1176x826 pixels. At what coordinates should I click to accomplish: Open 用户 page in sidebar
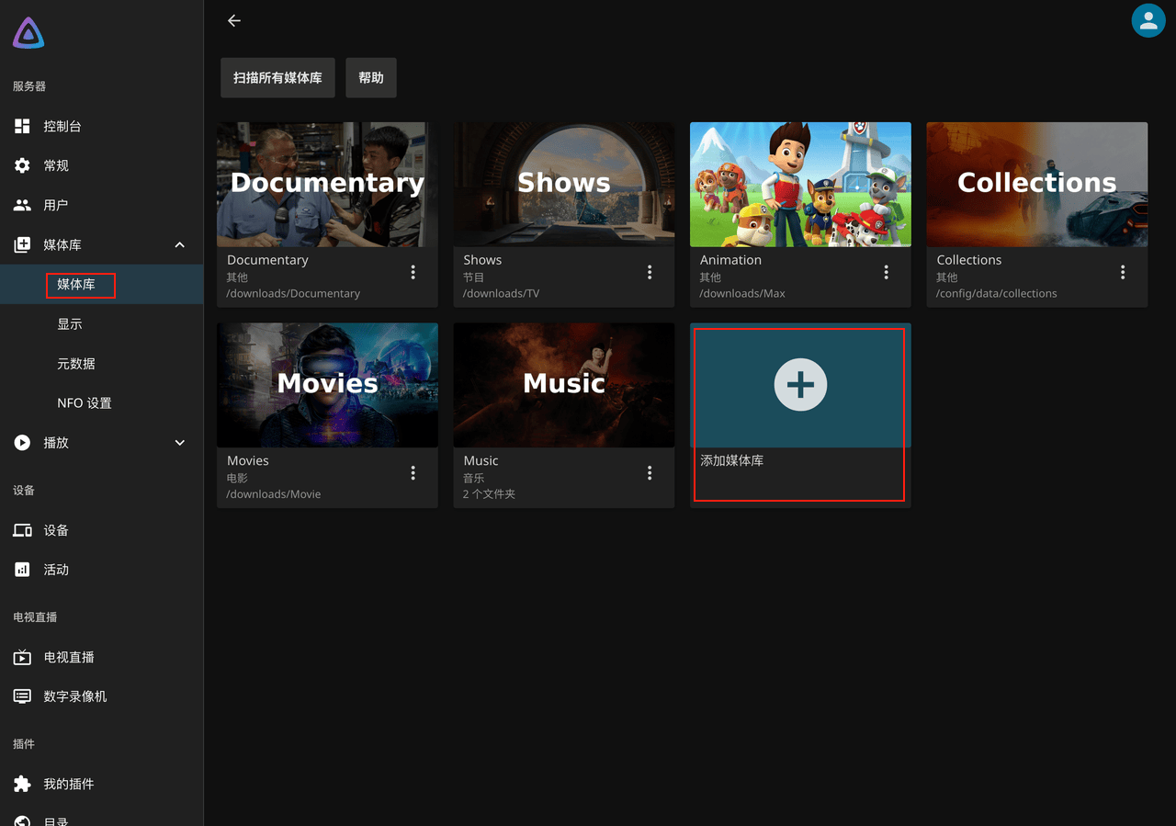pos(101,205)
